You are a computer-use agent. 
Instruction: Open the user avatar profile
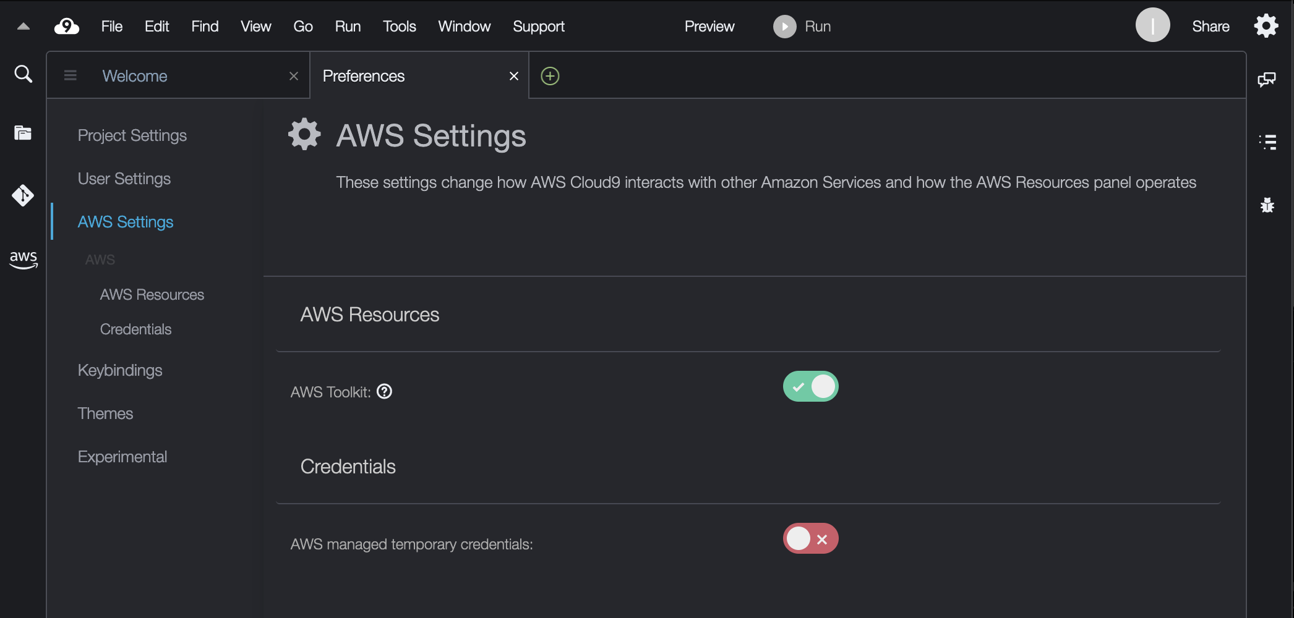tap(1153, 25)
